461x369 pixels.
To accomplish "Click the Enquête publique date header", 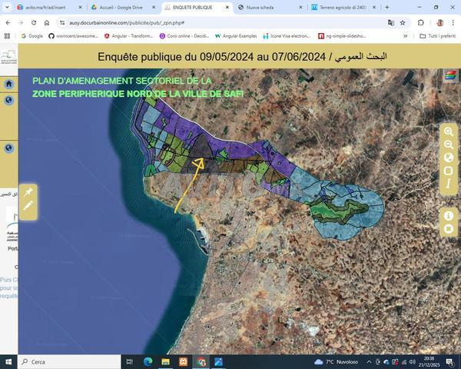I will pos(242,56).
